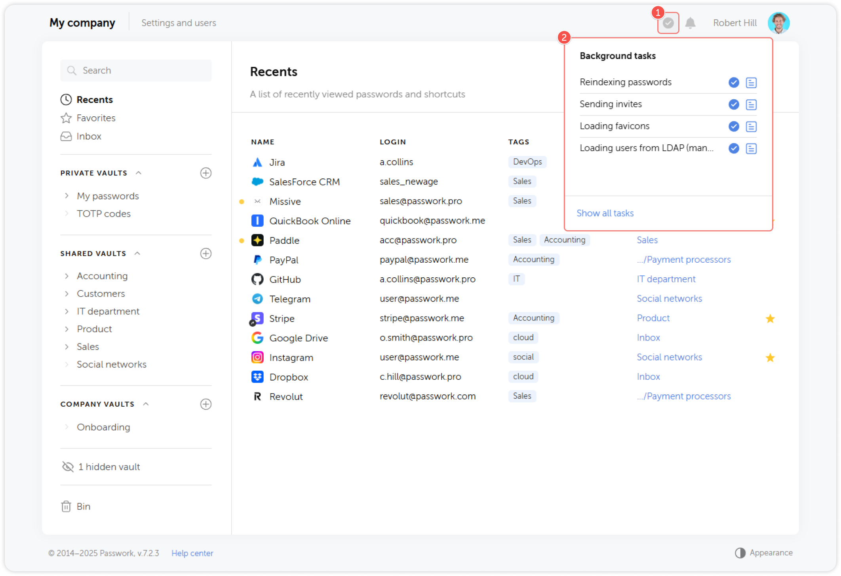Open log for Loading favicons task
The width and height of the screenshot is (841, 576).
point(751,126)
